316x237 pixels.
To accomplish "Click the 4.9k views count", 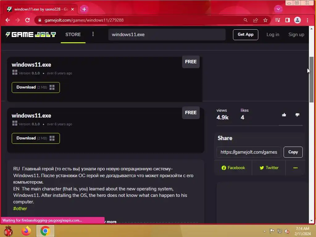I will pyautogui.click(x=222, y=117).
